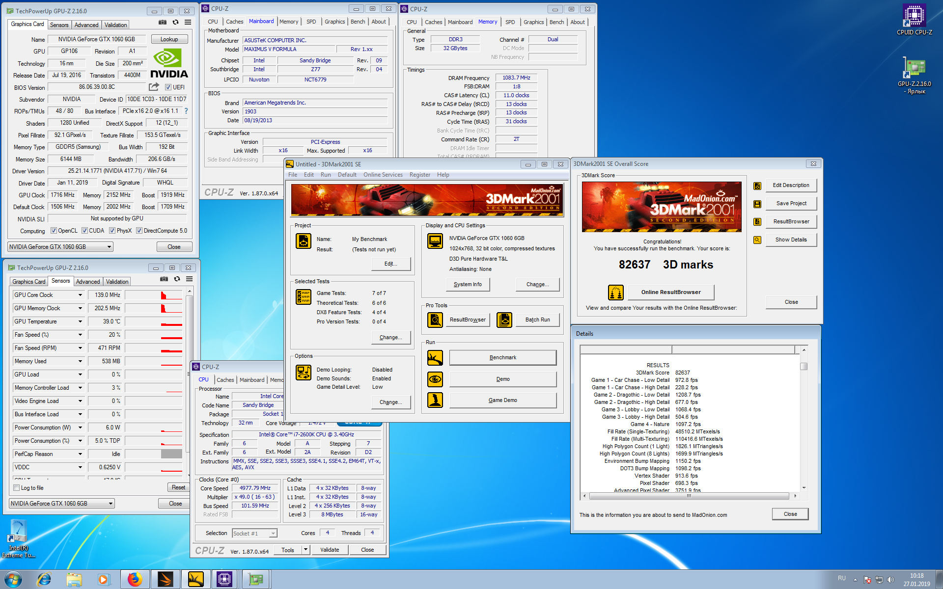Click the BIOS export share icon
Screen dimensions: 943x589
154,87
